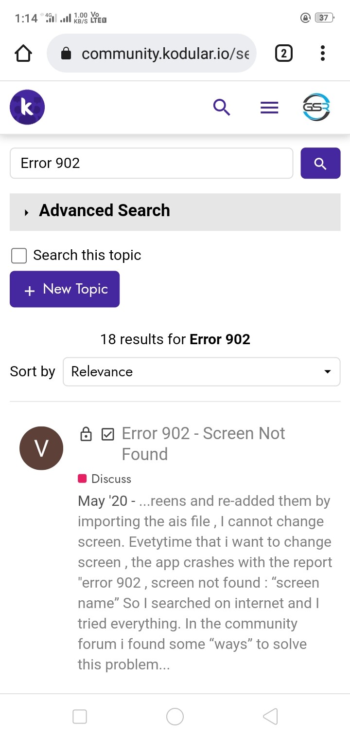
Task: Tap the Kodular community logo
Action: (27, 107)
